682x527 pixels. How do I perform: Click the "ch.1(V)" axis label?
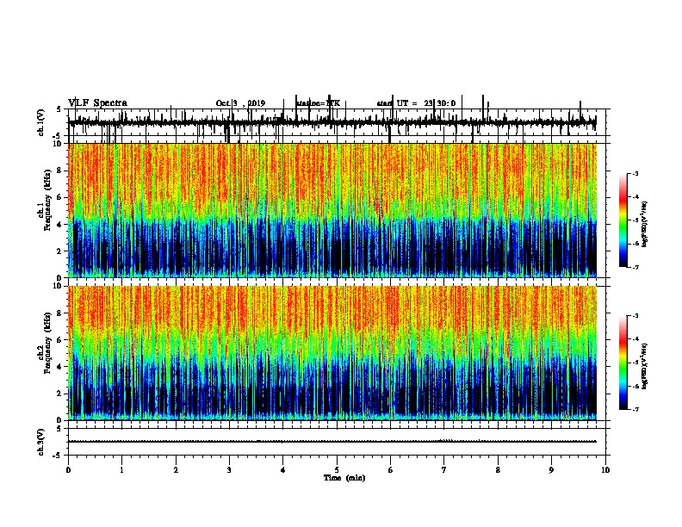pos(40,122)
